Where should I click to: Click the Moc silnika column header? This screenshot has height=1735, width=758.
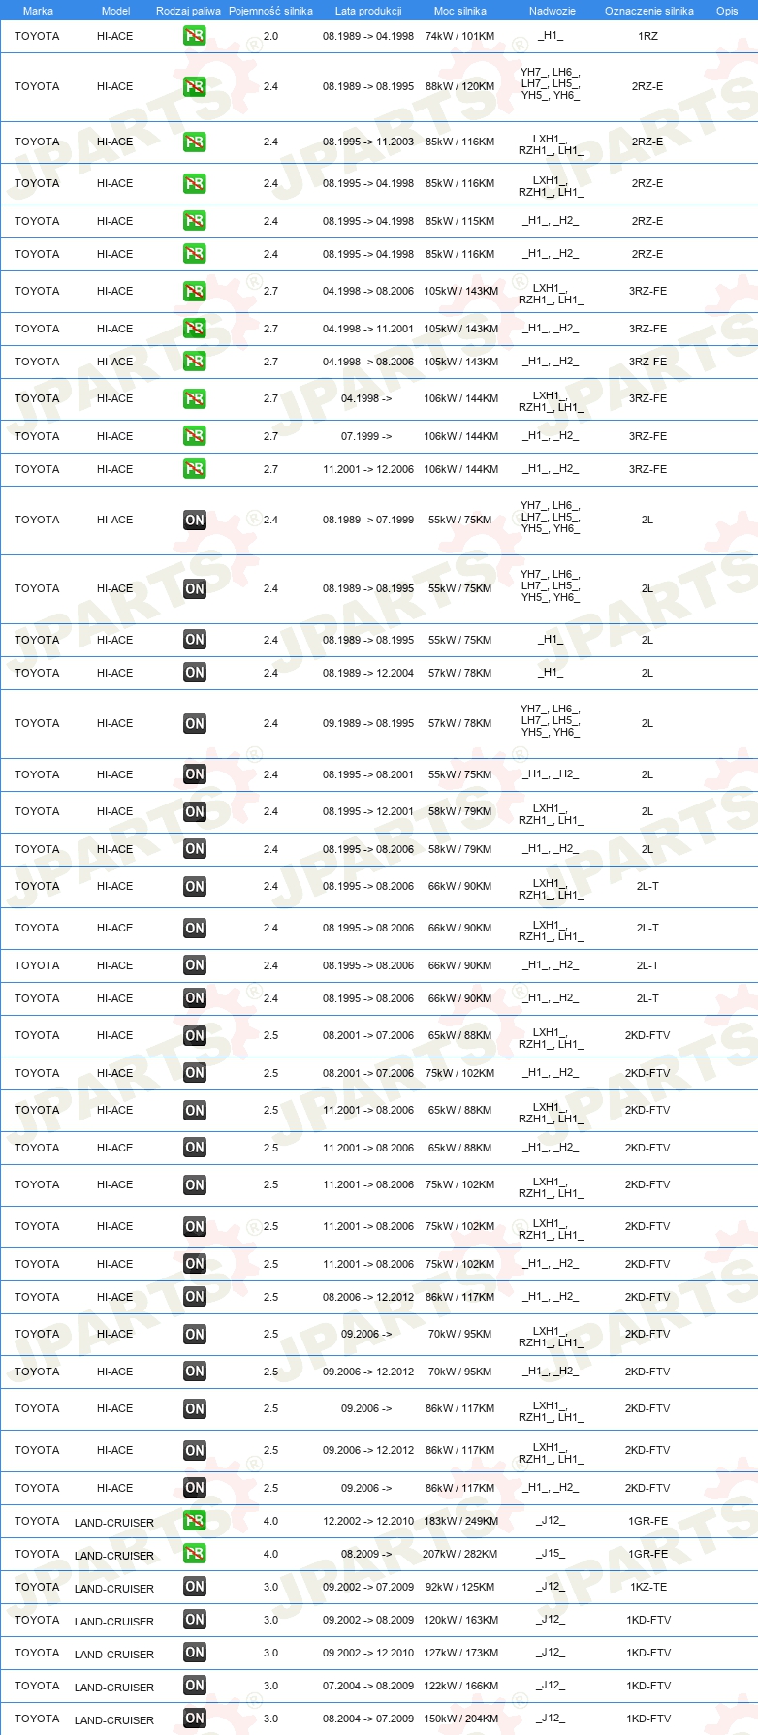pos(460,11)
